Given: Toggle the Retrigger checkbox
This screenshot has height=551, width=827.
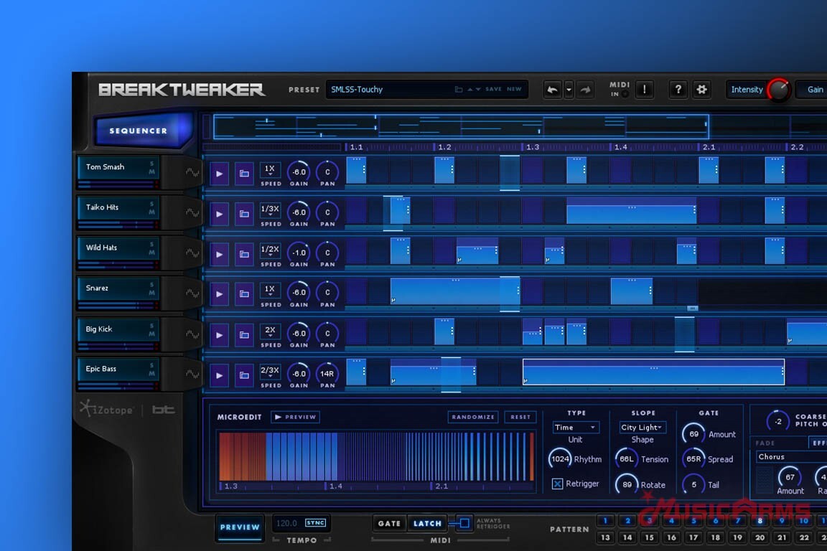Looking at the screenshot, I should pos(557,484).
